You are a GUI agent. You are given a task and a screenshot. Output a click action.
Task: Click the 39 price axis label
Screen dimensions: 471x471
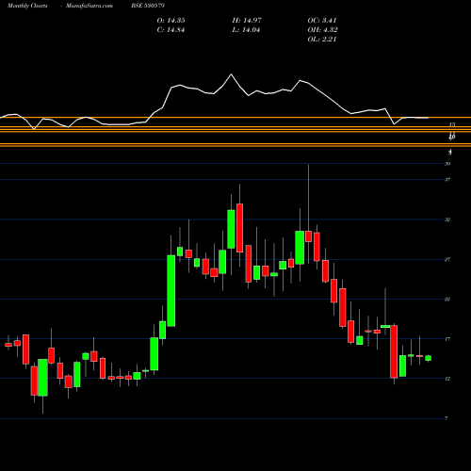447,164
